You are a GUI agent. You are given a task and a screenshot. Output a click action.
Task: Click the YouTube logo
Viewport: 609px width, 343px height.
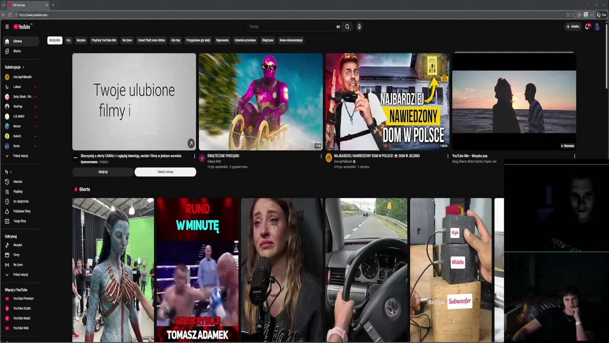coord(22,27)
